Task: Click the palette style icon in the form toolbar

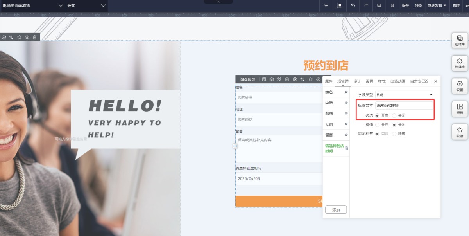Action: pyautogui.click(x=295, y=79)
